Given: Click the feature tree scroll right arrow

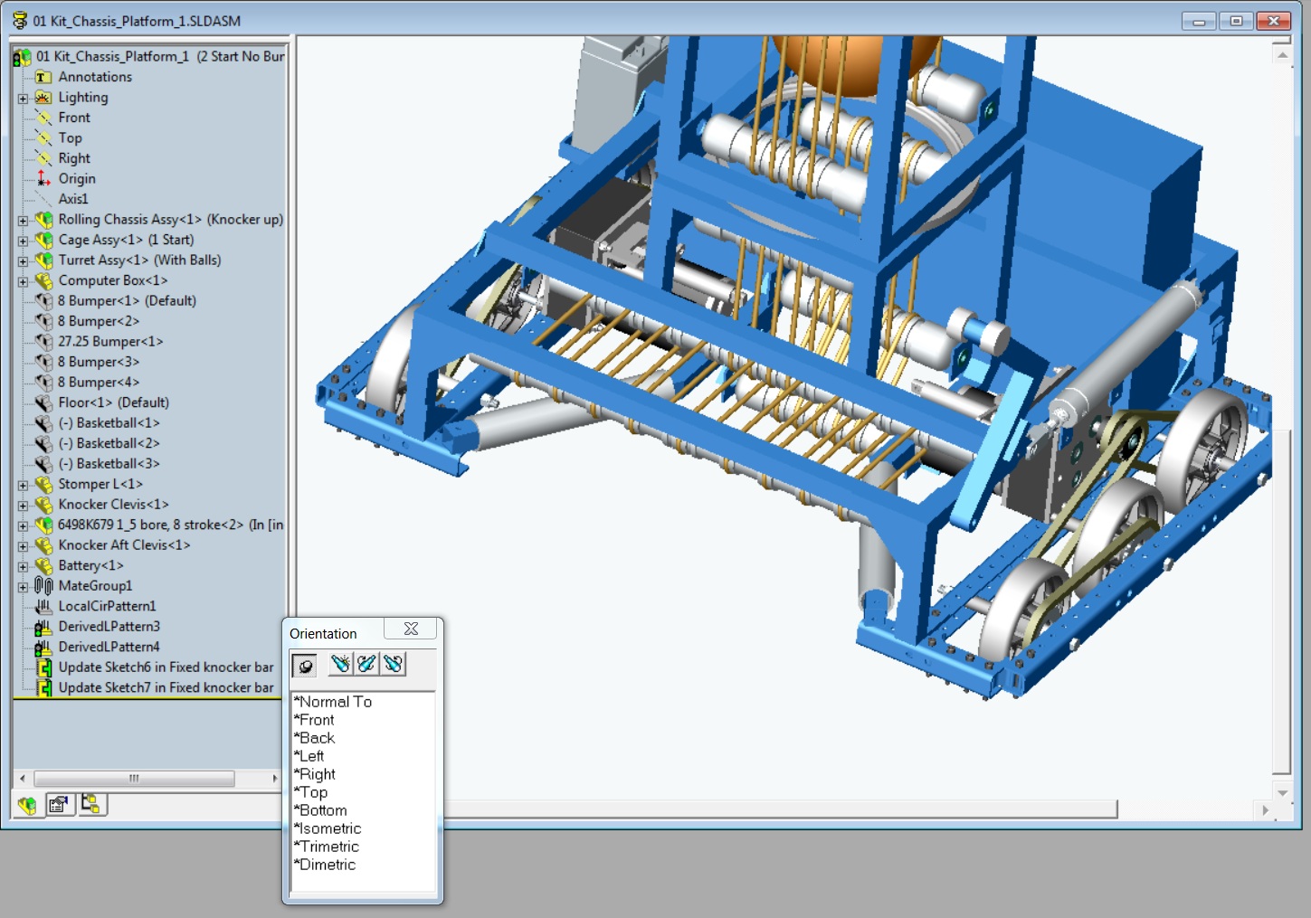Looking at the screenshot, I should (x=275, y=779).
